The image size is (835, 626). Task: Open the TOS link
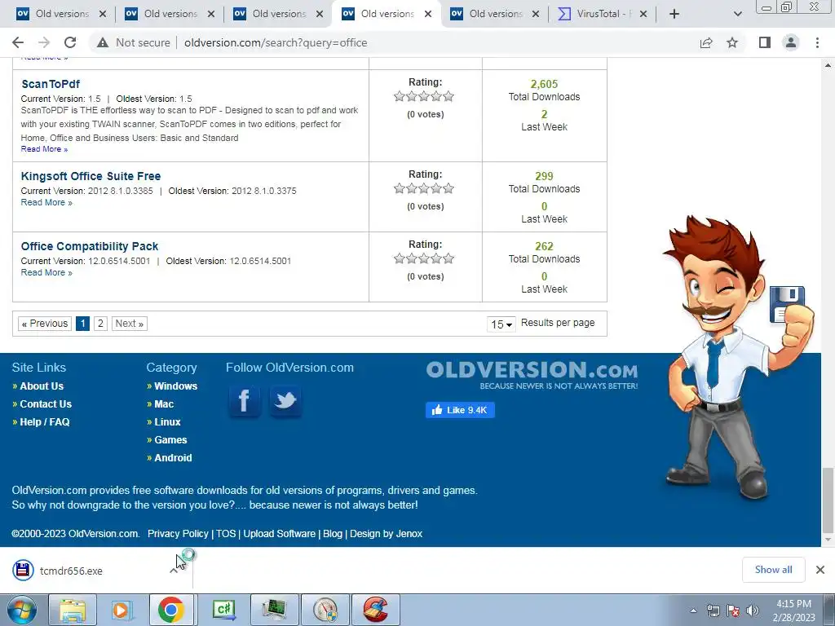coord(226,534)
